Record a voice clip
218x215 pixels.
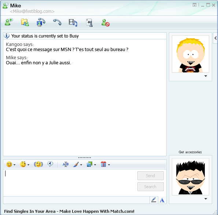click(x=50, y=164)
